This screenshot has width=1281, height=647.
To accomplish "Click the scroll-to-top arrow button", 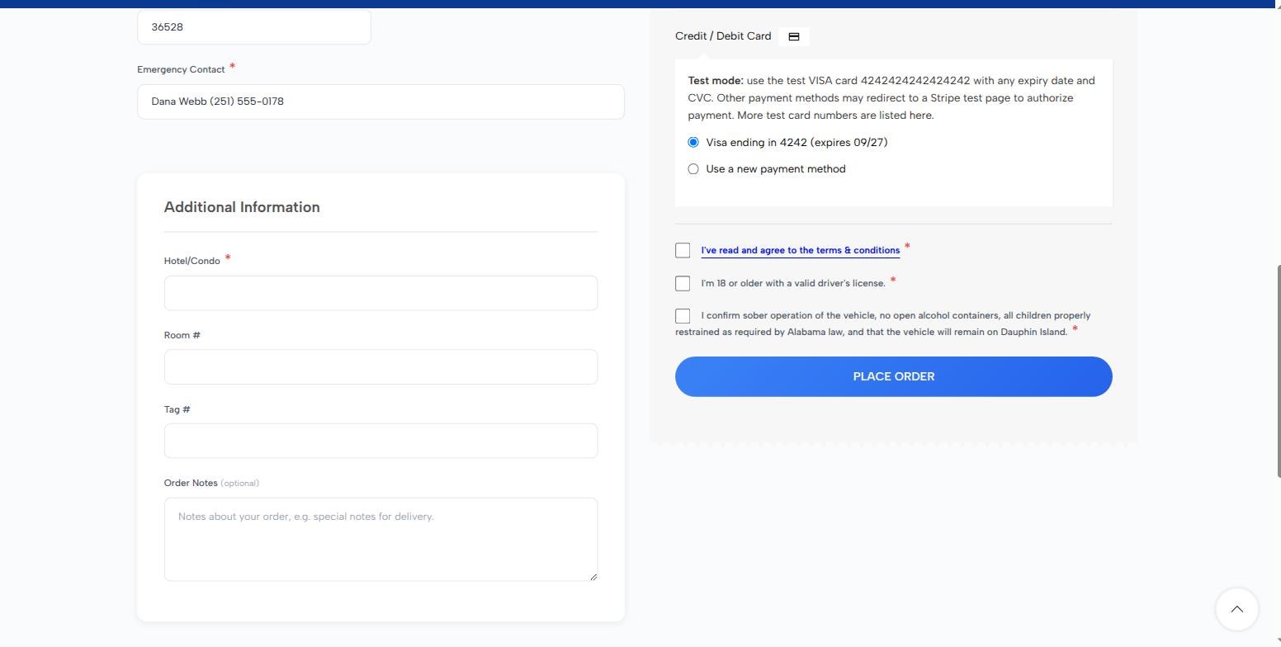I will point(1236,609).
